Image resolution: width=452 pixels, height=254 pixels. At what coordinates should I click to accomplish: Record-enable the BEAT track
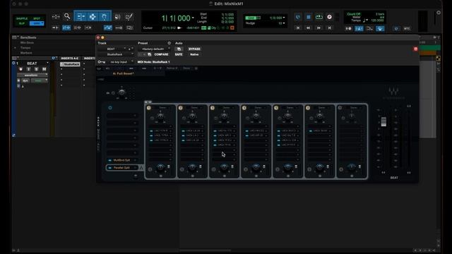pos(20,69)
